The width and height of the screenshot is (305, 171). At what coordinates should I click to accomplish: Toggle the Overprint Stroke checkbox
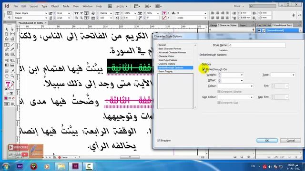[219, 92]
